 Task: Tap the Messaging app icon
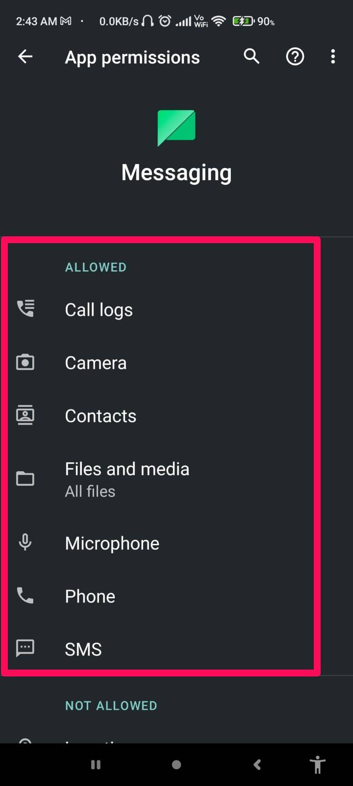tap(176, 128)
